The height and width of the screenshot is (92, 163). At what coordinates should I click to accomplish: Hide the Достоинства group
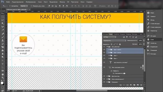pos(104,76)
